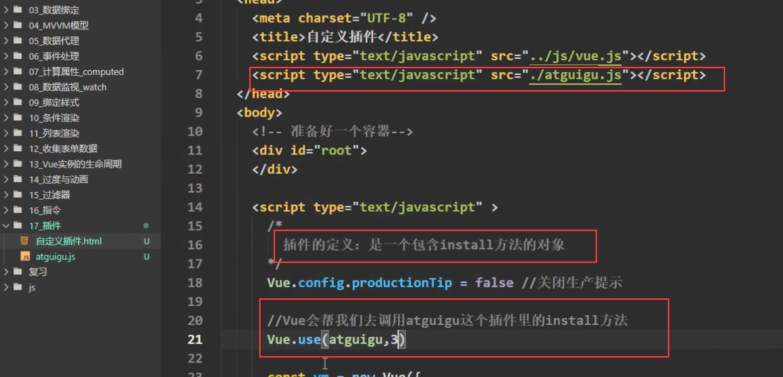Click the 13_Vue实例的生命周期 folder icon

point(18,164)
